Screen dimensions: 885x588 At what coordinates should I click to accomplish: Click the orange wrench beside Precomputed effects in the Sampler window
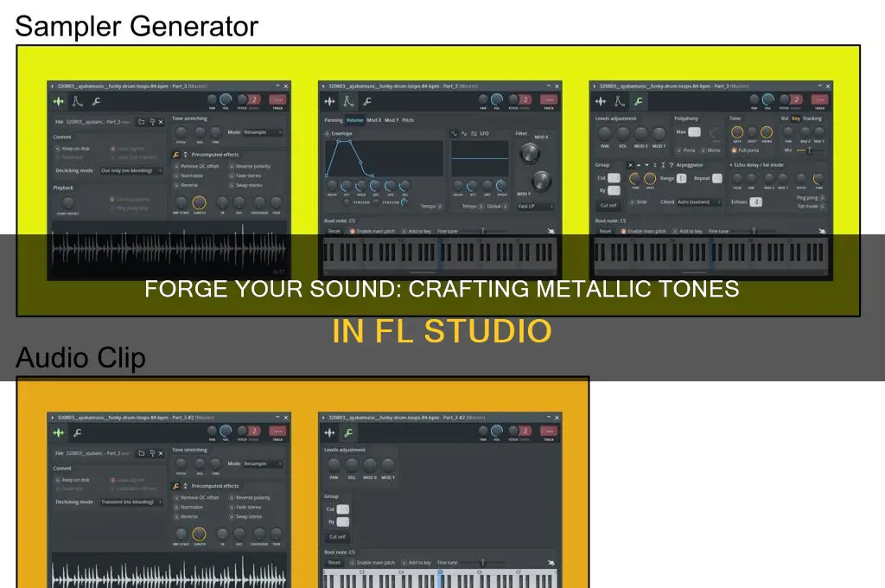click(x=176, y=154)
